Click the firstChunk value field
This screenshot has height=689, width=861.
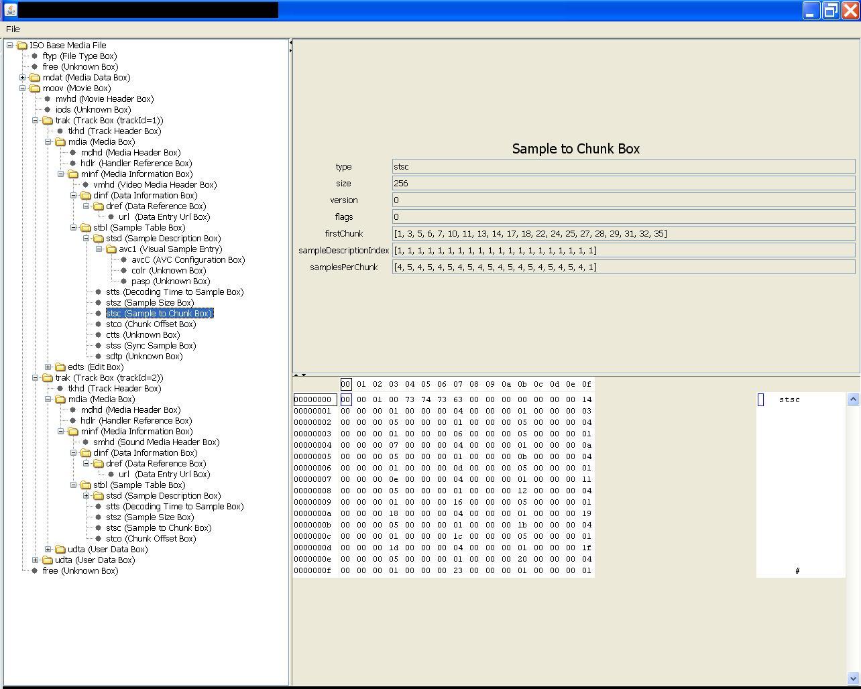tap(624, 233)
